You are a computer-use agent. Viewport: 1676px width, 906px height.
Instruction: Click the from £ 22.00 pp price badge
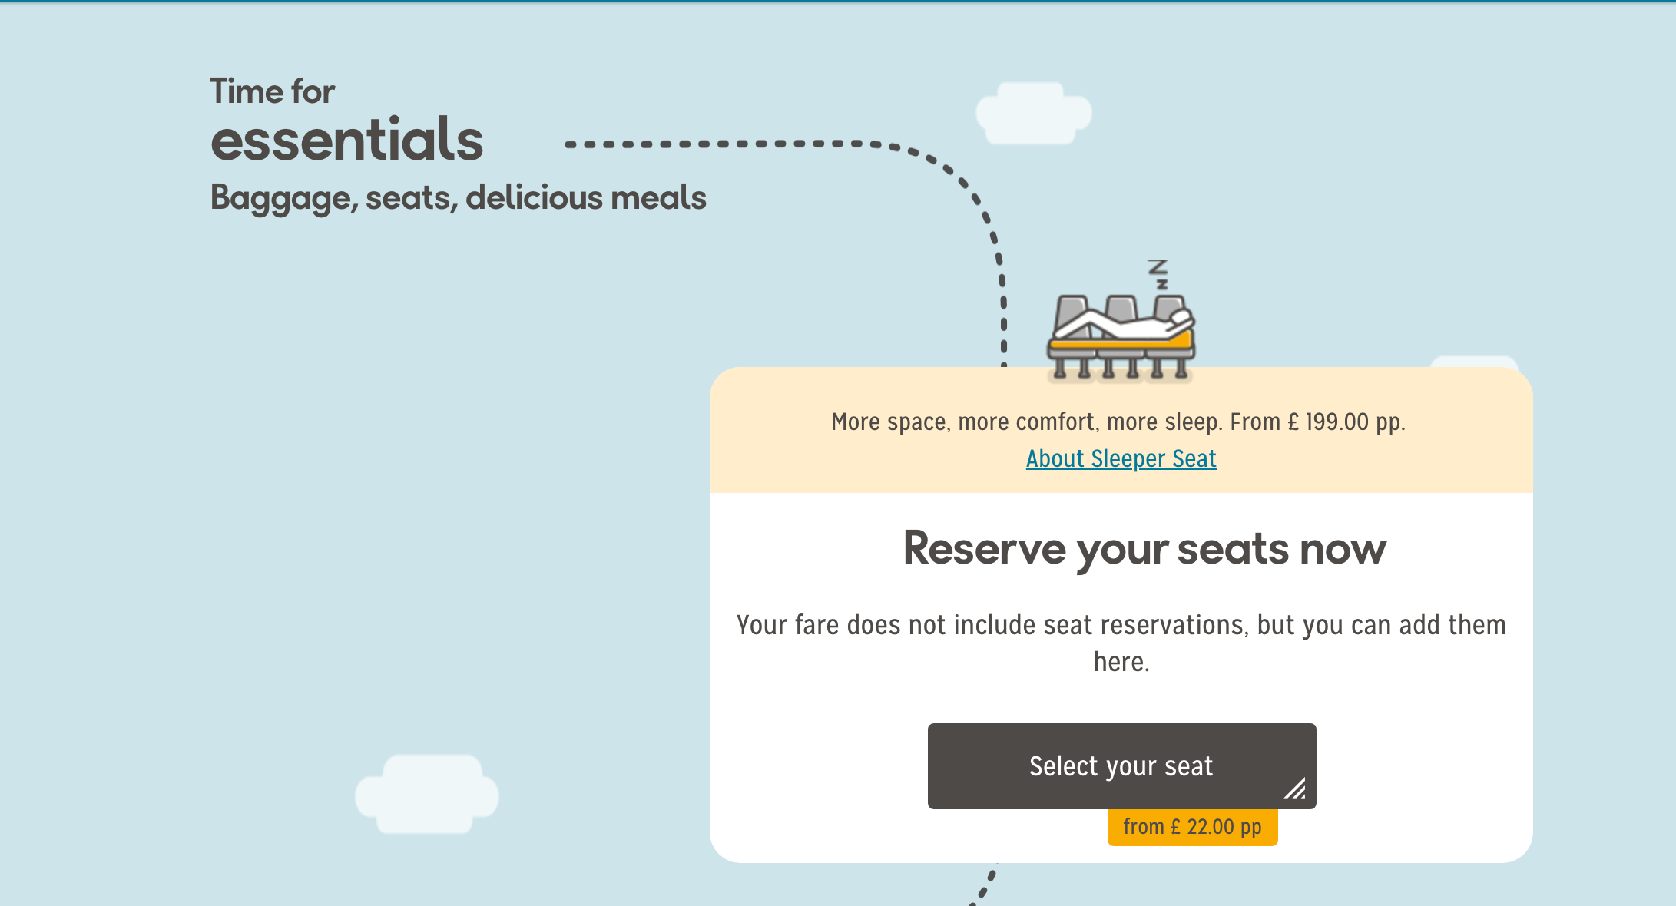coord(1192,827)
